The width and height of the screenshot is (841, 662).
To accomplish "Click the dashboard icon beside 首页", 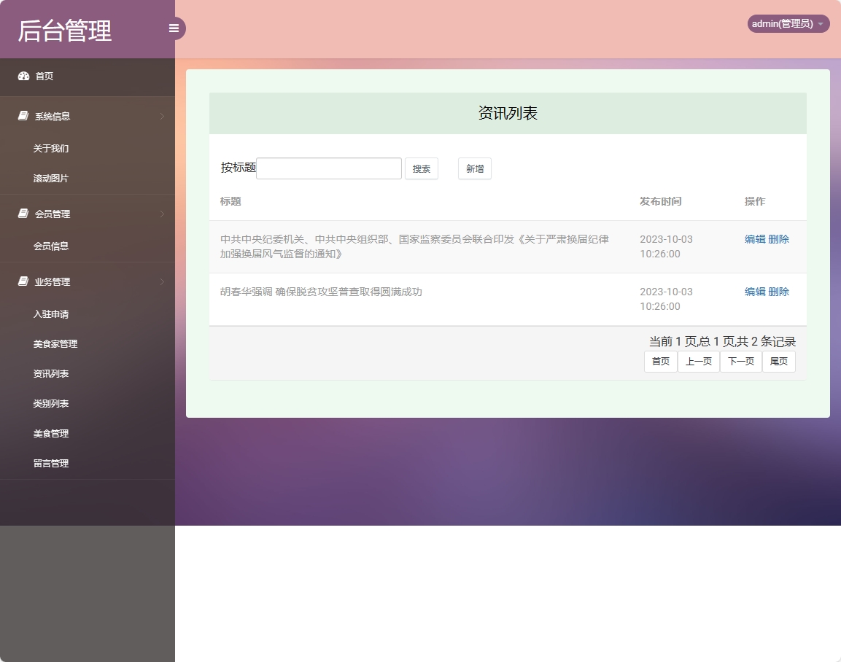I will point(23,76).
